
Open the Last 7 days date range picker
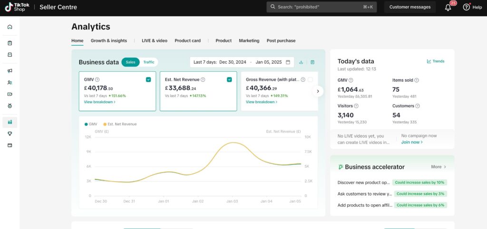pos(242,62)
